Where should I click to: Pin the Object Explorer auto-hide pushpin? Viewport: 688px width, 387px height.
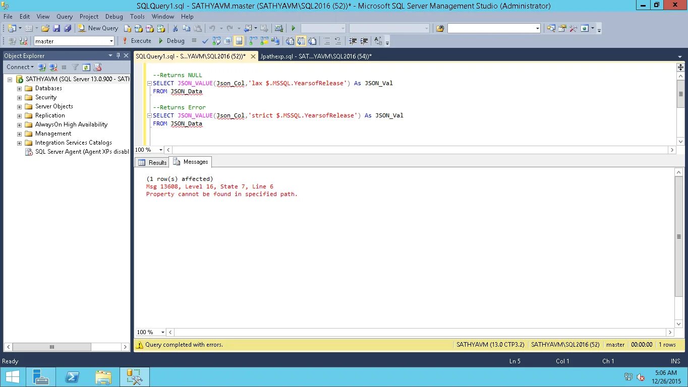coord(118,55)
